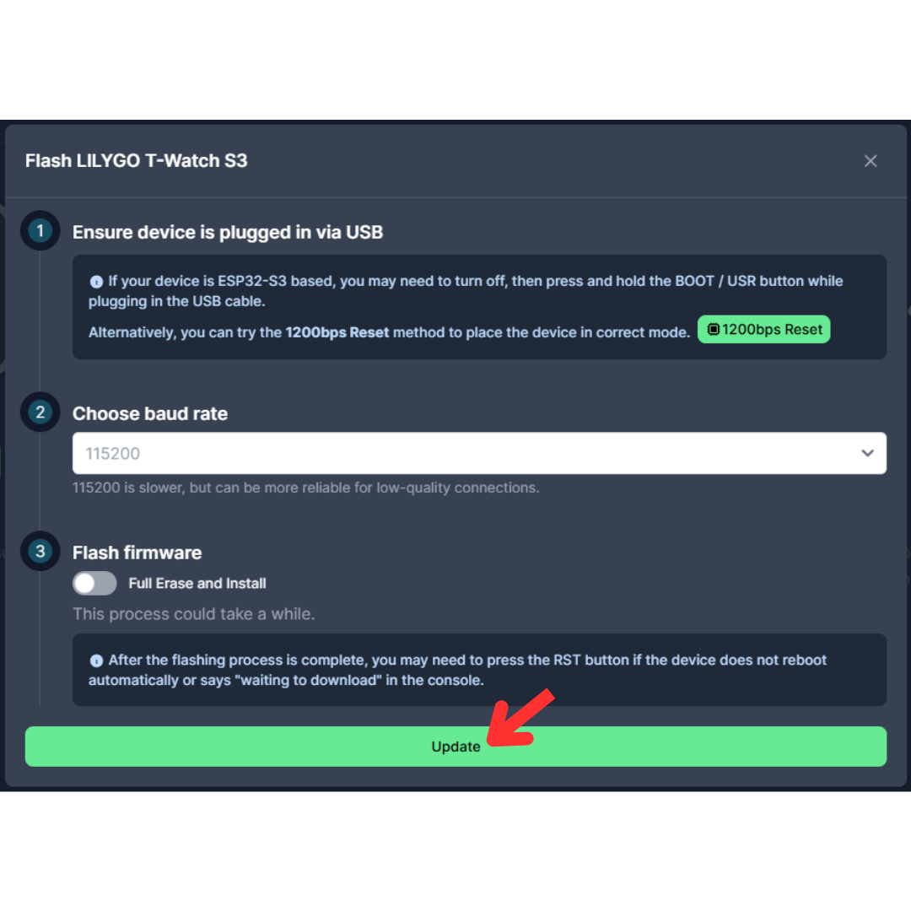
Task: Click the step 2 number badge
Action: (x=40, y=412)
